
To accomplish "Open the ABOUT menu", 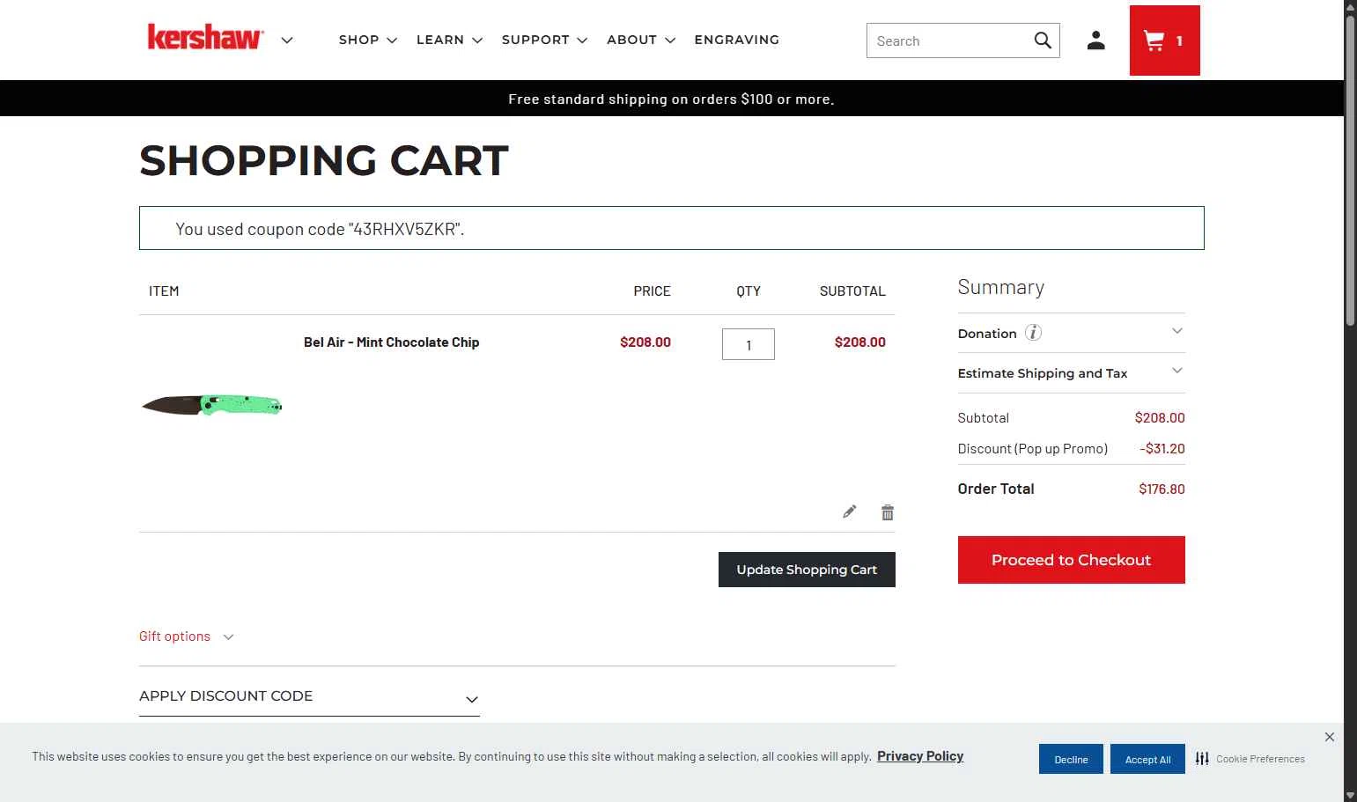I will [641, 40].
